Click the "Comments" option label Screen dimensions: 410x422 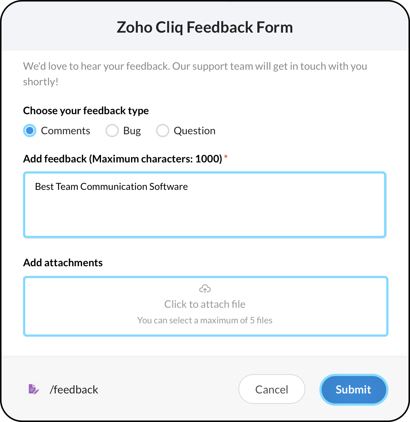coord(65,131)
